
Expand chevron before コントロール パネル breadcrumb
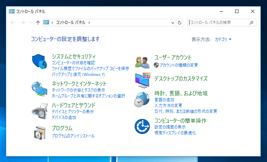(52, 23)
